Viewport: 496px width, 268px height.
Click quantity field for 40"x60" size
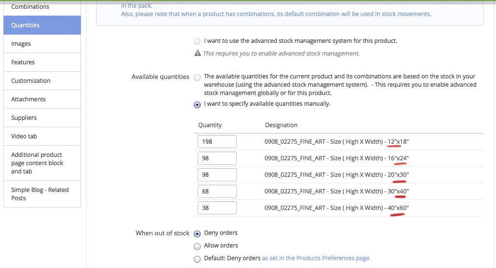click(x=217, y=208)
